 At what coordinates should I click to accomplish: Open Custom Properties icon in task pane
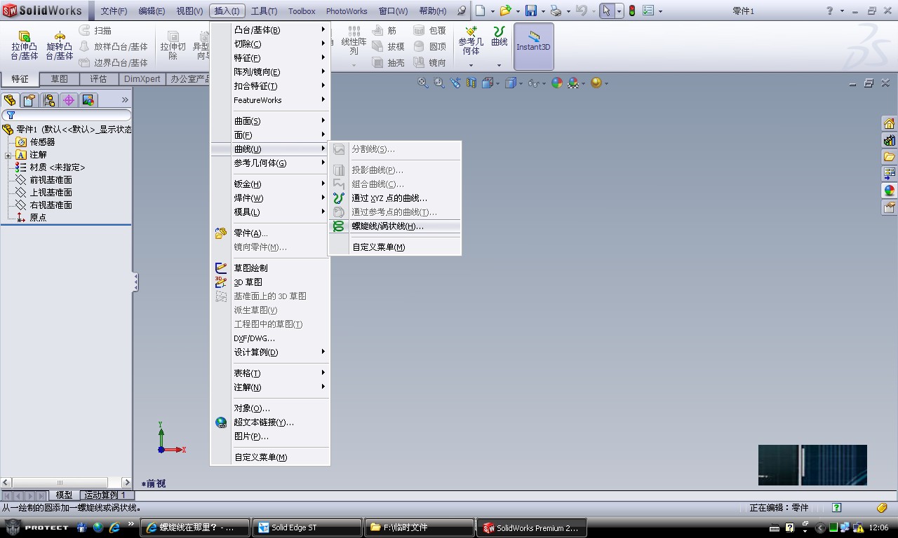click(889, 207)
